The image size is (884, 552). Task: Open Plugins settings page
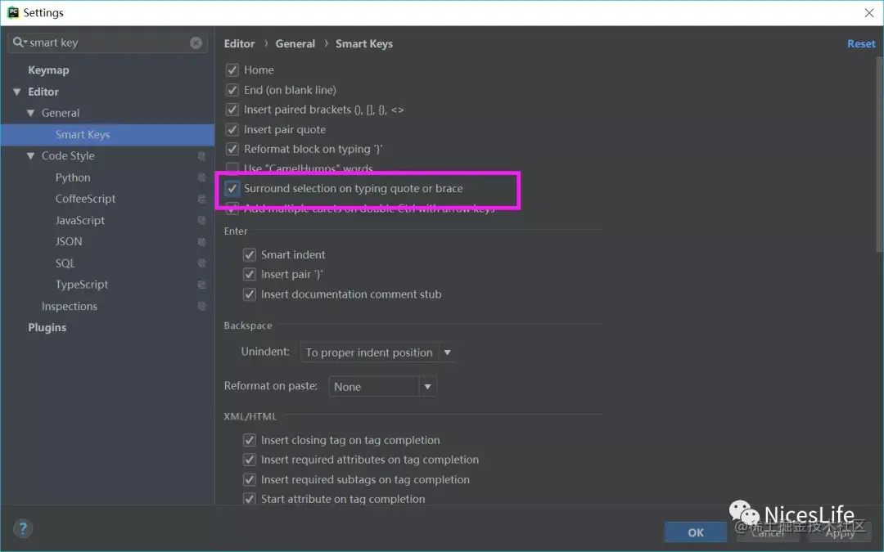47,327
